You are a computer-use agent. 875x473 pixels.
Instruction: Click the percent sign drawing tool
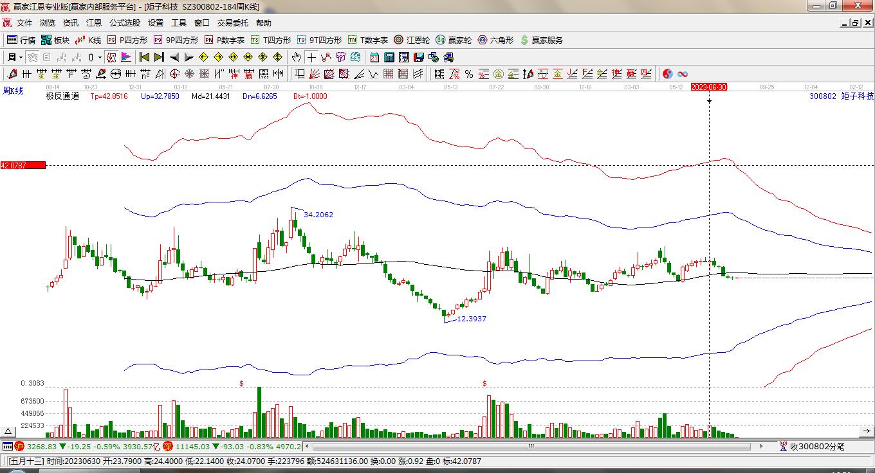[x=469, y=74]
